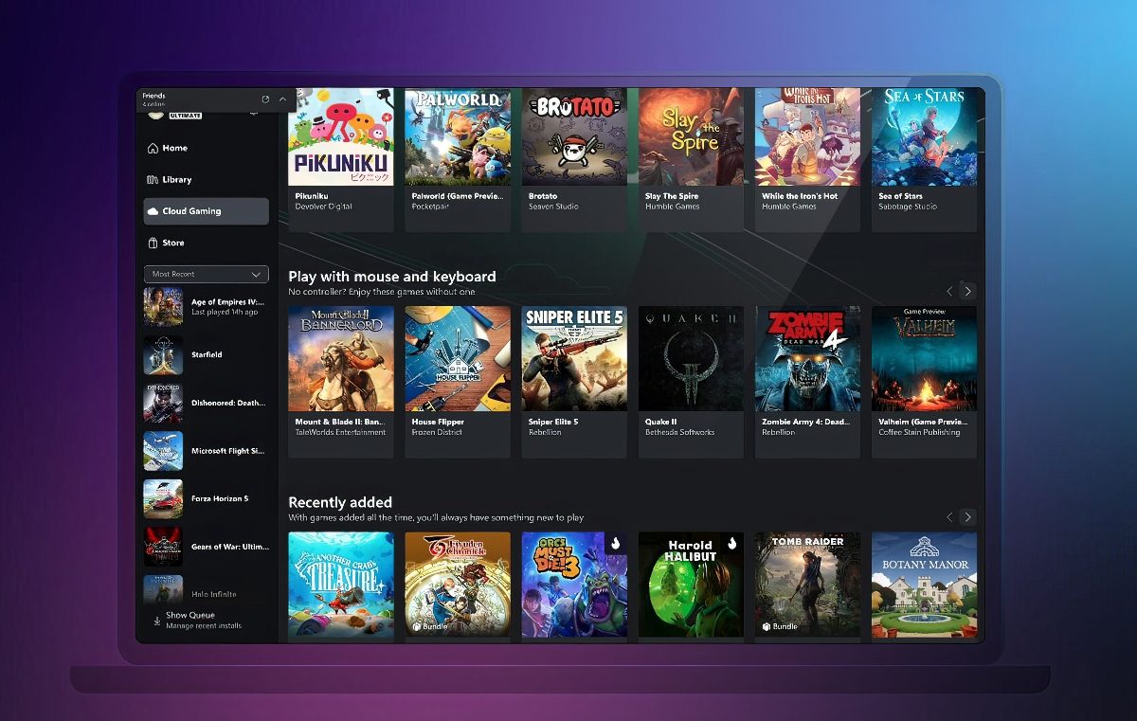
Task: Click Frozen District publisher text
Action: pos(437,432)
